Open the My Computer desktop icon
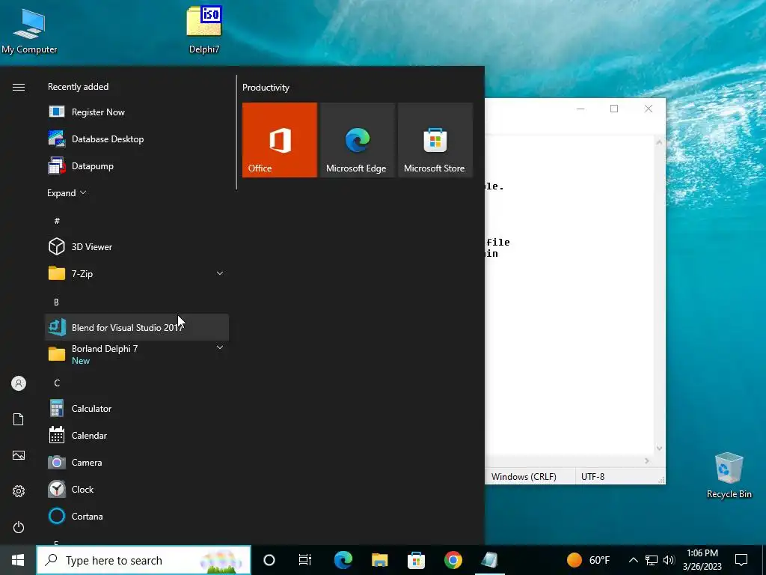766x575 pixels. (29, 31)
